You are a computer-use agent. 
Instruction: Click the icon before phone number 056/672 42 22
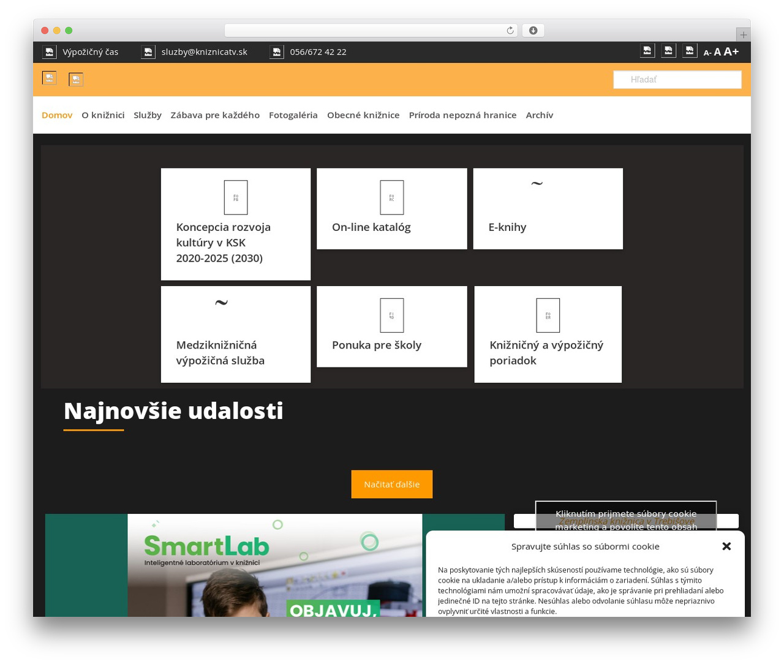[277, 52]
